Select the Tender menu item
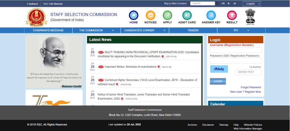This screenshot has height=131, width=290. [x=193, y=30]
